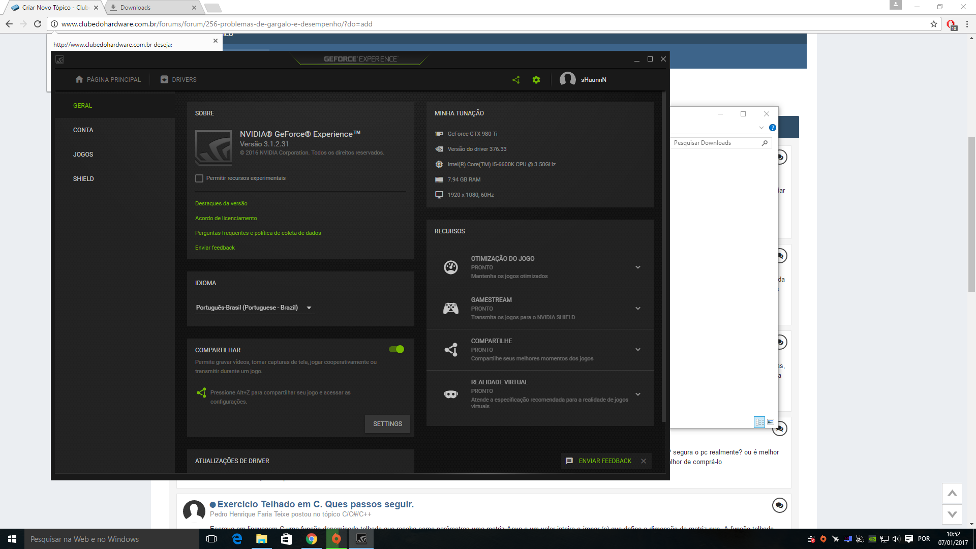Open the Idioma language dropdown

pyautogui.click(x=255, y=308)
